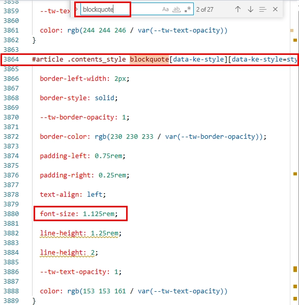Select line number 3888
This screenshot has width=299, height=305.
pos(11,291)
